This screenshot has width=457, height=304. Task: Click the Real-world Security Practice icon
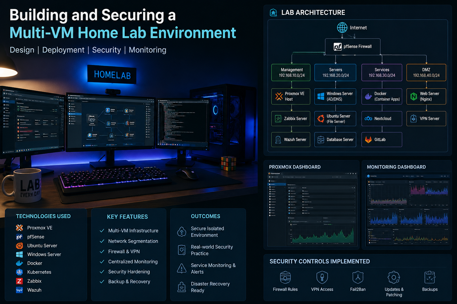[x=181, y=250]
